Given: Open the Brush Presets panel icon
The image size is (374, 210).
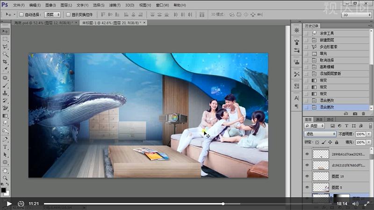Looking at the screenshot, I should pos(296,50).
